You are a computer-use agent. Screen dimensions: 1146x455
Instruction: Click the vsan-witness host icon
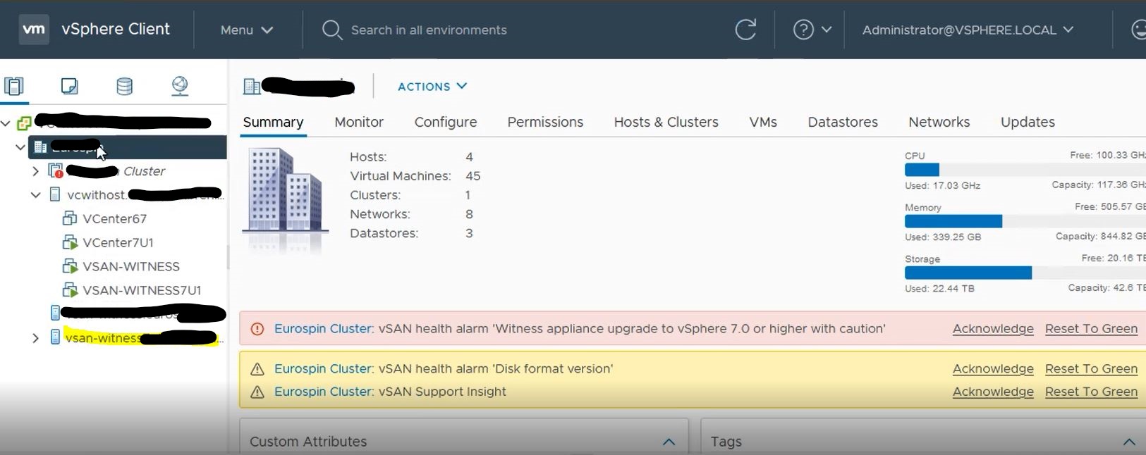click(55, 337)
